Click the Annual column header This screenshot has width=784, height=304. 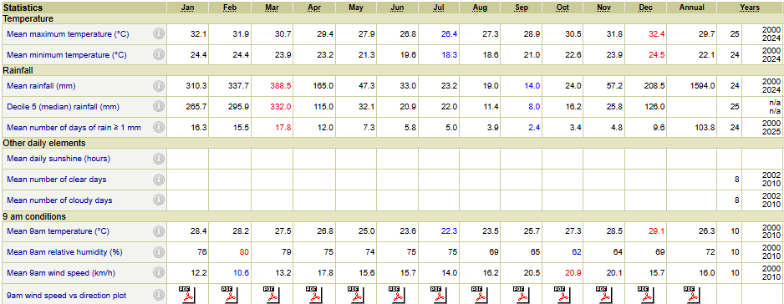692,8
